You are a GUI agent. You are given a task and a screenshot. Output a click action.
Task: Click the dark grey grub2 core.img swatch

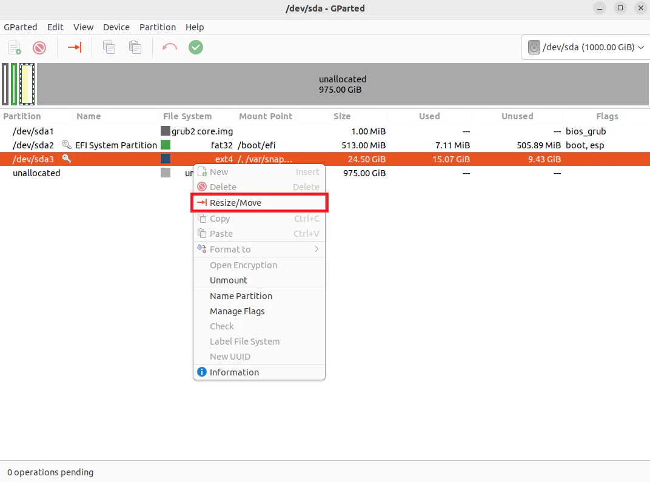[166, 131]
